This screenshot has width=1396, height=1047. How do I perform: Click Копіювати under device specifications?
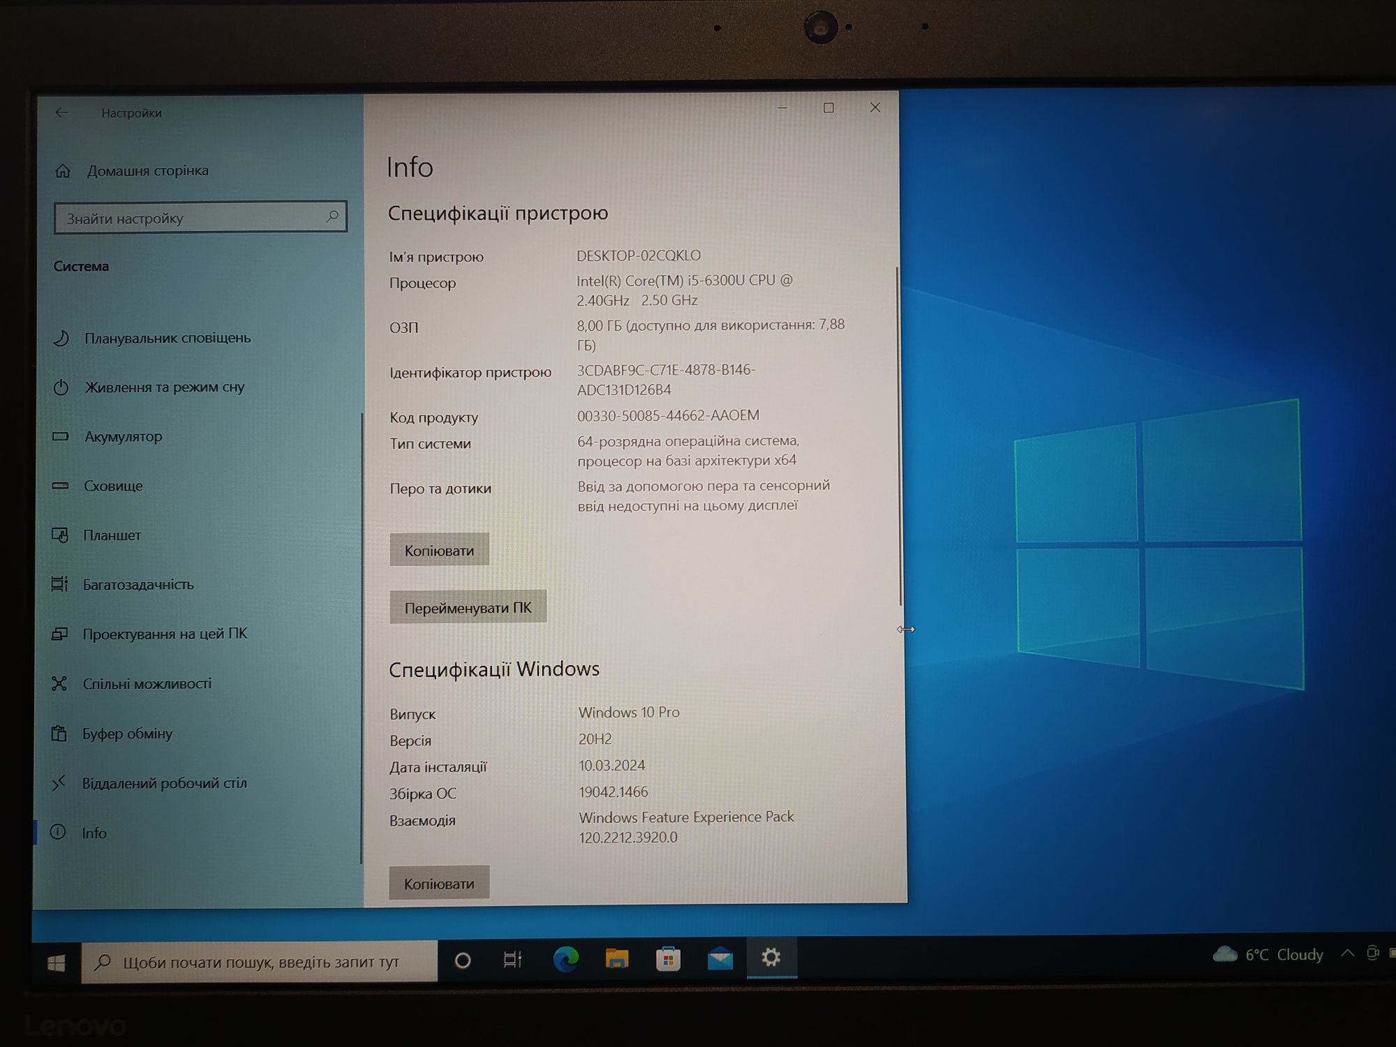439,550
